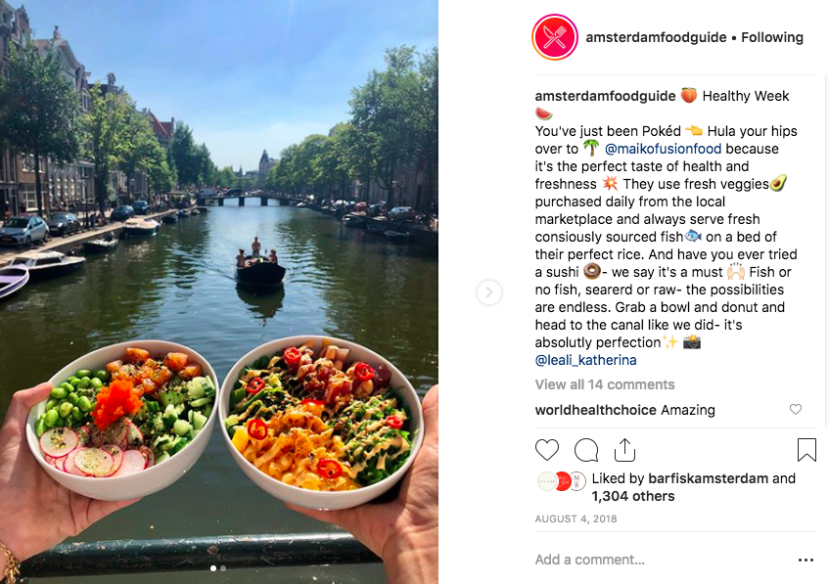Go to the next photo arrow

489,292
